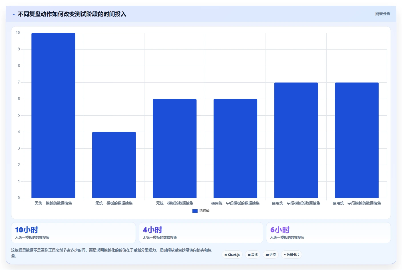Click the x-axis label under the value-10 bar
The image size is (402, 270).
(x=53, y=203)
